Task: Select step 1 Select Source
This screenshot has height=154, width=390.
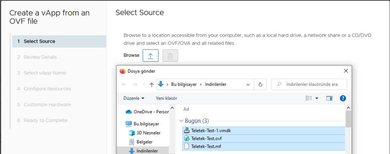Action: click(59, 41)
